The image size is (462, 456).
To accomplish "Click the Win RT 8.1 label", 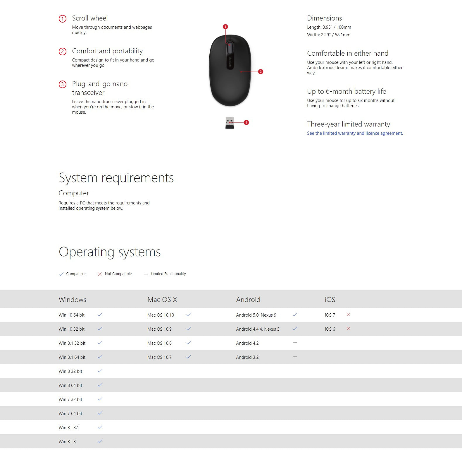I will (69, 428).
